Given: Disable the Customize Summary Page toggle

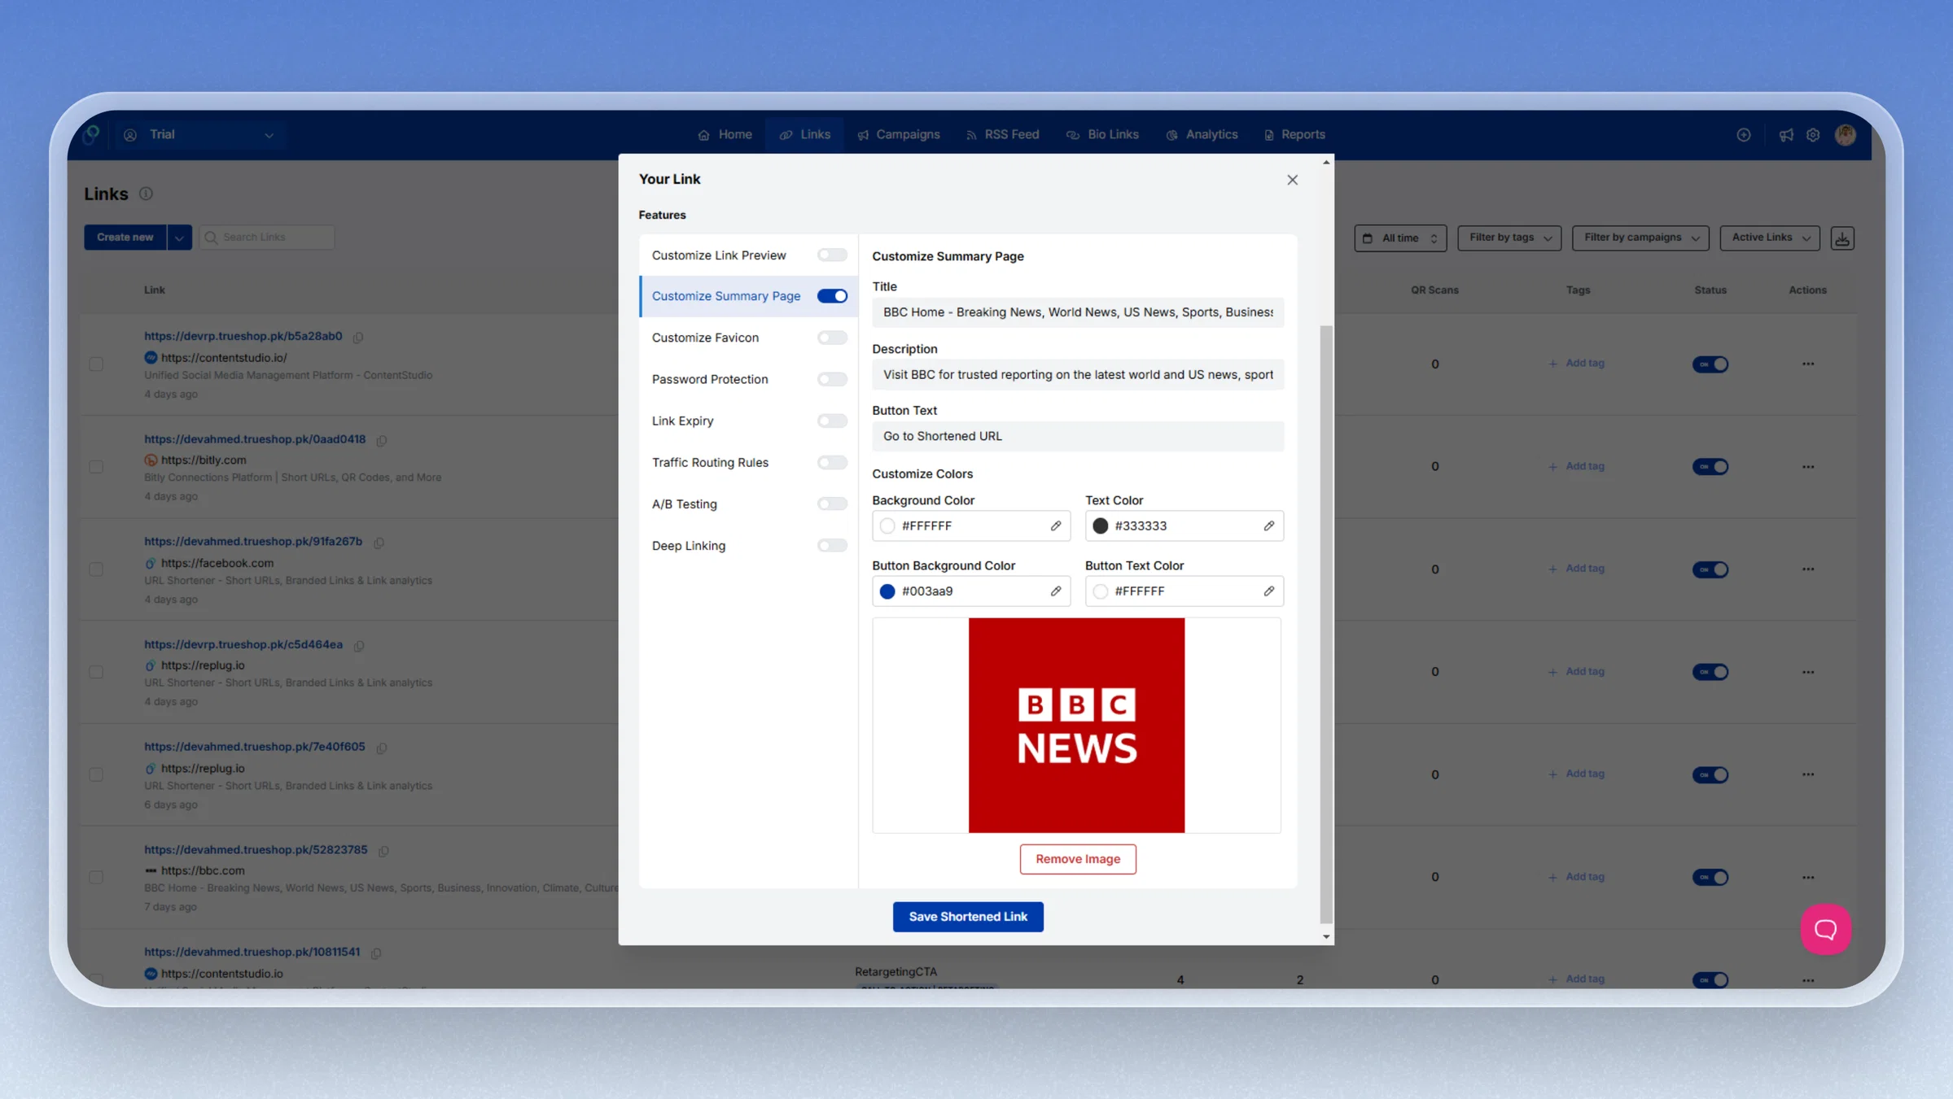Looking at the screenshot, I should [832, 296].
